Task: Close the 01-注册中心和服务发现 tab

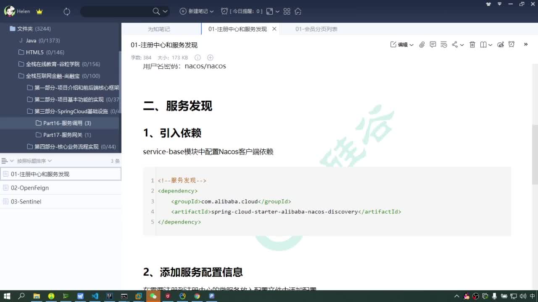Action: click(274, 29)
